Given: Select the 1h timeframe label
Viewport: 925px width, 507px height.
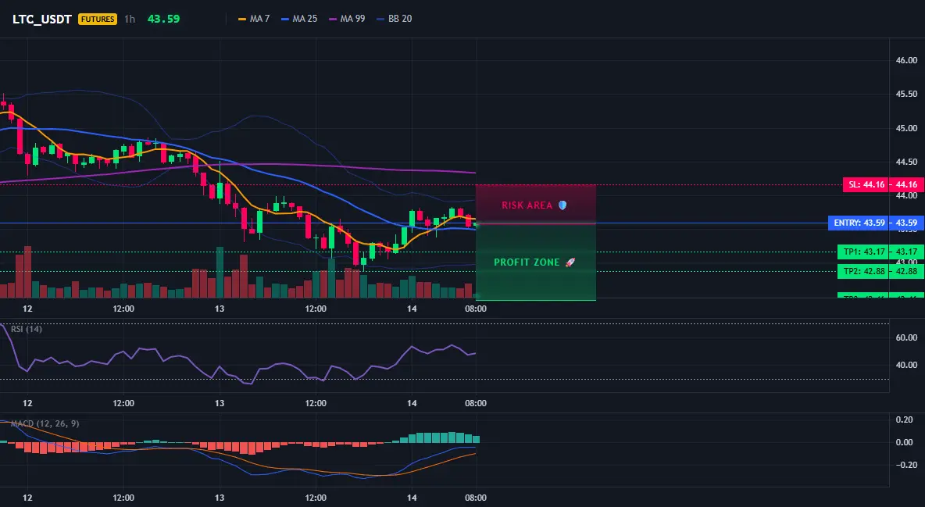Looking at the screenshot, I should [x=130, y=19].
